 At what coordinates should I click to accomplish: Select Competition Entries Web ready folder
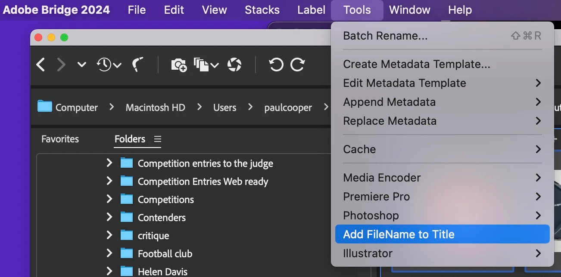[203, 182]
